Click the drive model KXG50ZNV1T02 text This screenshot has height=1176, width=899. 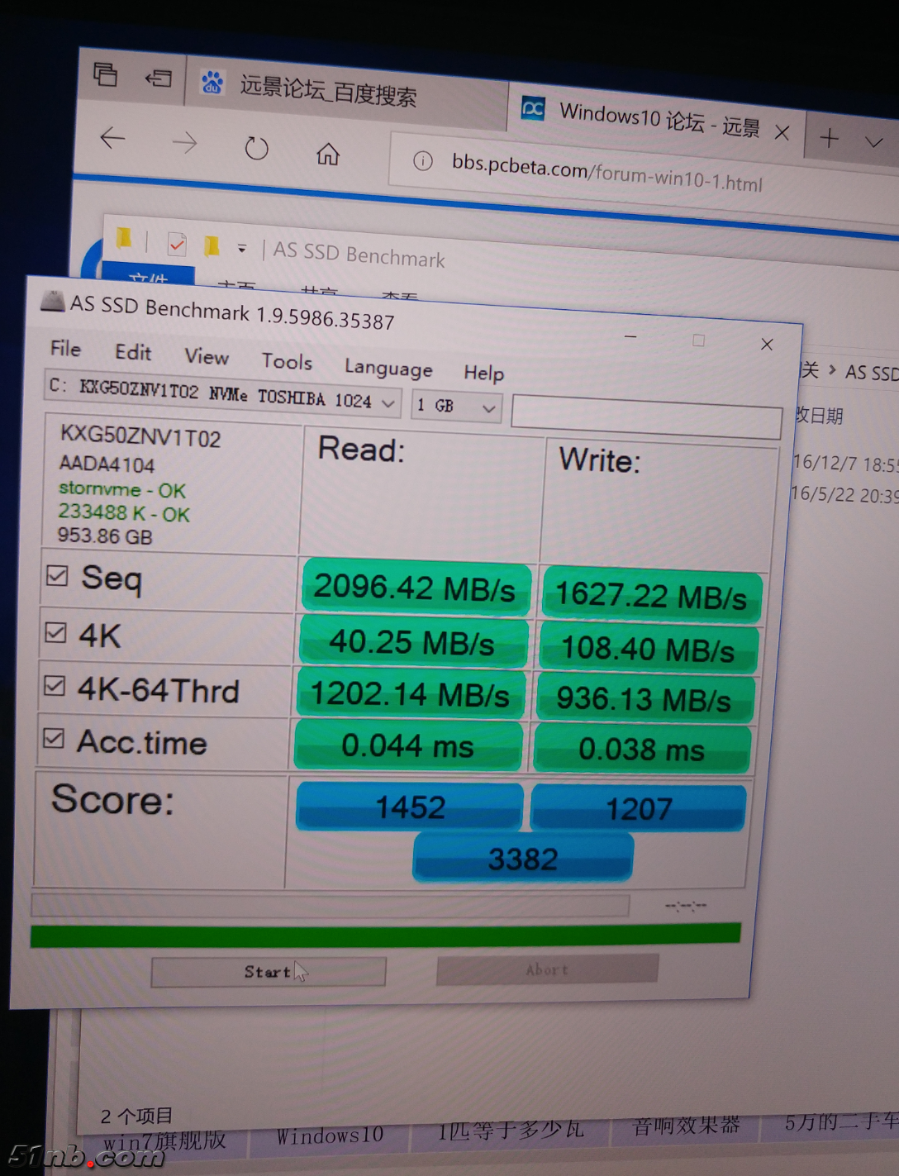[x=140, y=436]
